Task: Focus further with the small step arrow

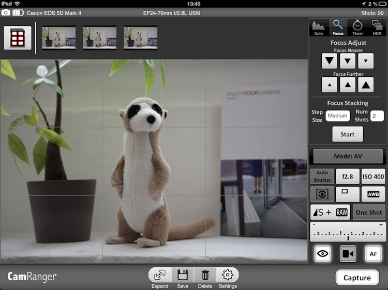Action: (330, 85)
